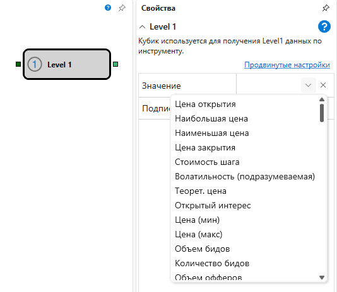This screenshot has height=292, width=337.
Task: Select the Level 1 block's circled number icon
Action: click(35, 64)
